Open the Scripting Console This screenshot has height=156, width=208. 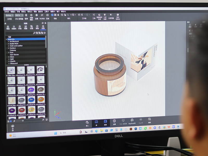[x=118, y=17]
